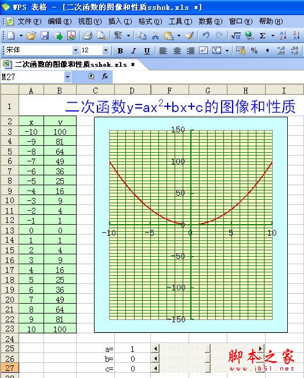Click the Paste clipboard icon
The height and width of the screenshot is (378, 304).
(169, 36)
